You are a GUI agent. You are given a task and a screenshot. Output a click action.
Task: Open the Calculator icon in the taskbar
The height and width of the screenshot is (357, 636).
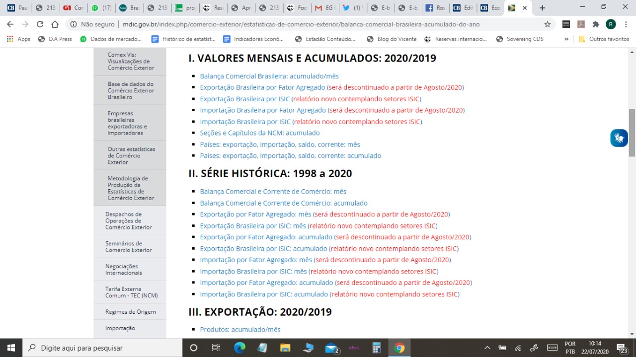tap(376, 348)
